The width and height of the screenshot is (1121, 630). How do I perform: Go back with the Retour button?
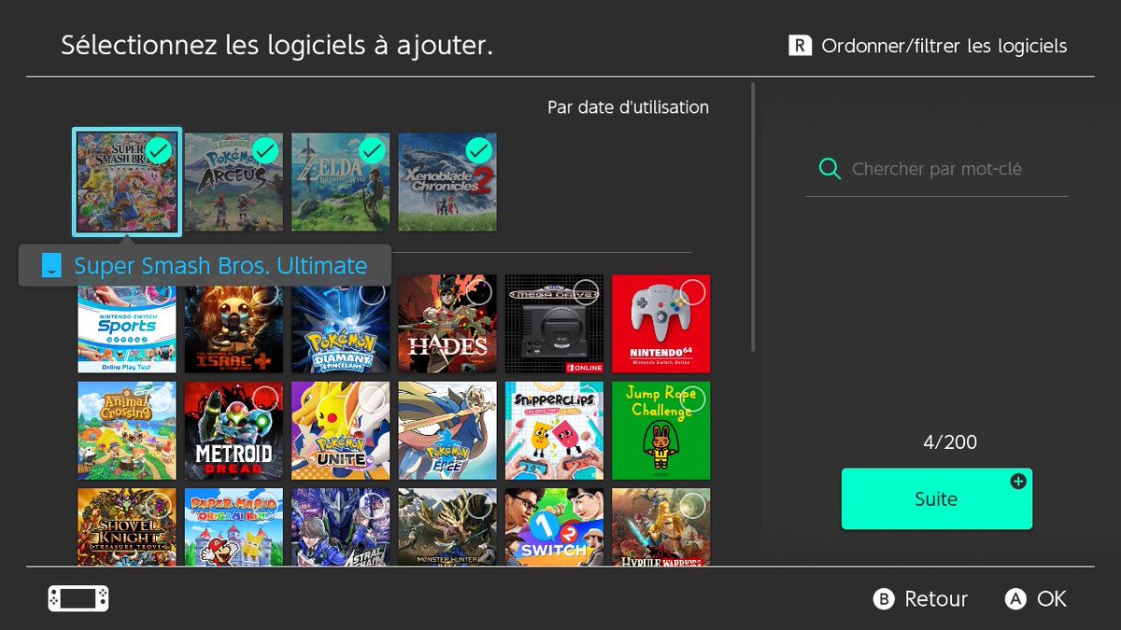coord(920,599)
